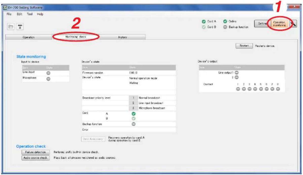Click Contact 6 state indicator
Viewport: 303px width, 175px height.
click(x=267, y=89)
